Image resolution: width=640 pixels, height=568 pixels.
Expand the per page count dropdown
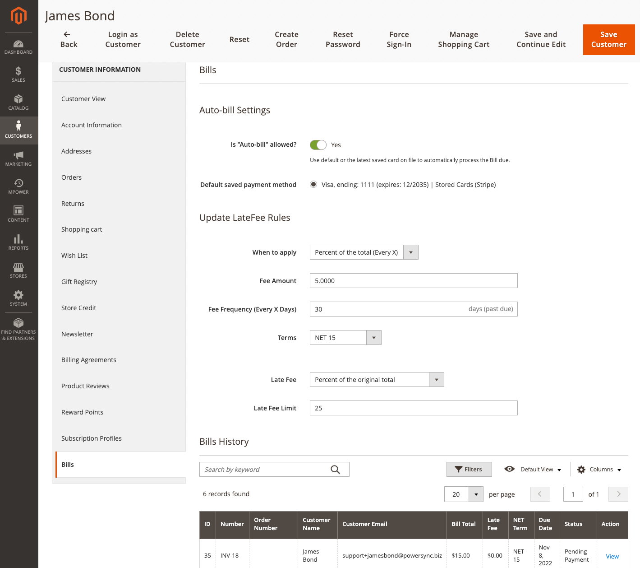(x=476, y=494)
